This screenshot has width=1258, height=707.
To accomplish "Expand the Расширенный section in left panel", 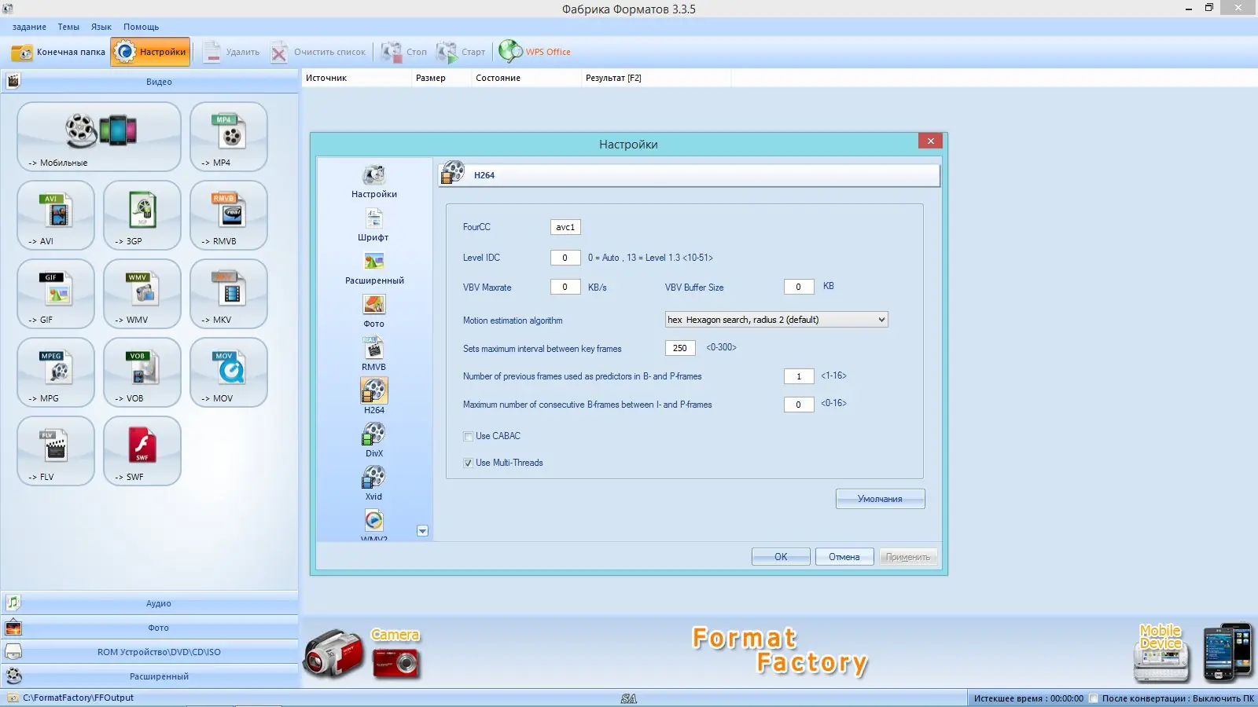I will [149, 676].
